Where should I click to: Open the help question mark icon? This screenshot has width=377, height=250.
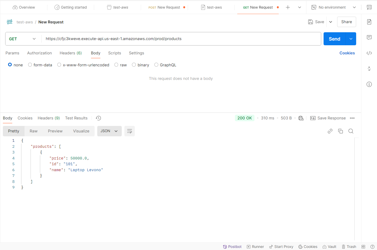372,247
